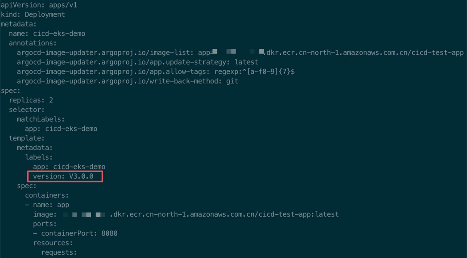The image size is (467, 258).
Task: Click the apiVersion: apps/v1 line
Action: [39, 5]
